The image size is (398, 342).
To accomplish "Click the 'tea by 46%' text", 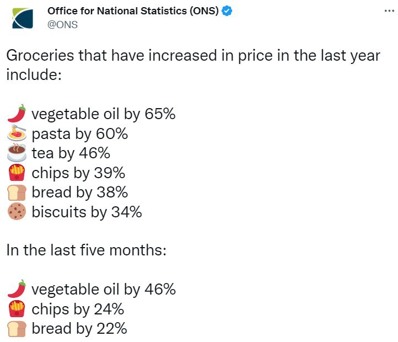I will tap(71, 153).
